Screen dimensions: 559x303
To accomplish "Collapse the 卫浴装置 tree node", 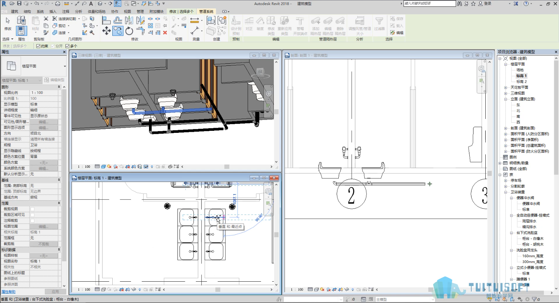I will pyautogui.click(x=506, y=192).
